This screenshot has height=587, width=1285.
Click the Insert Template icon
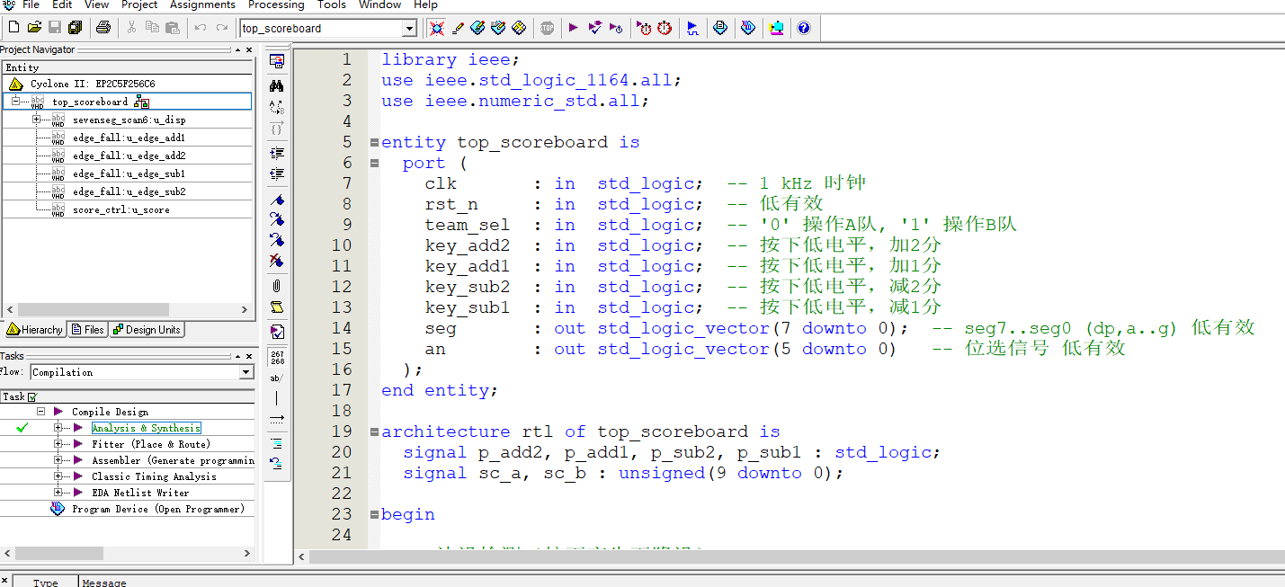coord(277,308)
